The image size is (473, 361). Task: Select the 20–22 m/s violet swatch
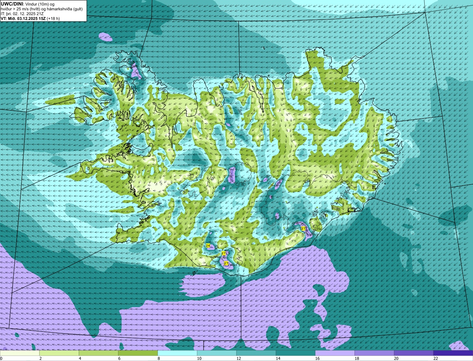414,353
